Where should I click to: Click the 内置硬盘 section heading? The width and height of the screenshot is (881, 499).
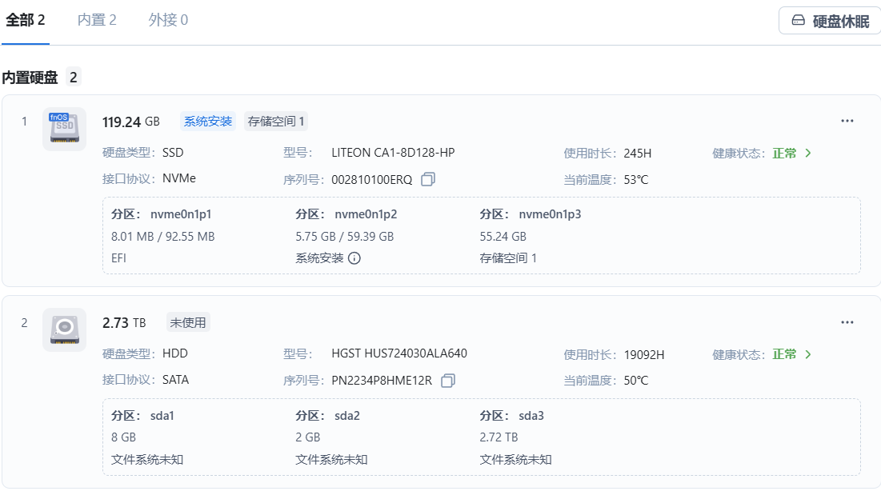pyautogui.click(x=30, y=77)
